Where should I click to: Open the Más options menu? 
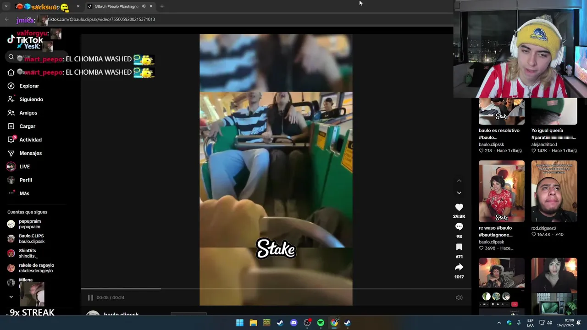click(19, 193)
